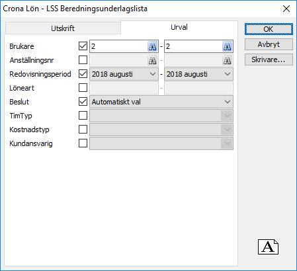Select the Urval tab
The height and width of the screenshot is (271, 297).
click(179, 27)
